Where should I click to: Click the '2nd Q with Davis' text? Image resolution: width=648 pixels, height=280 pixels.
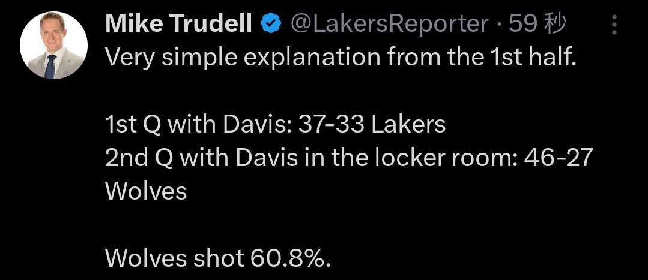tap(201, 158)
